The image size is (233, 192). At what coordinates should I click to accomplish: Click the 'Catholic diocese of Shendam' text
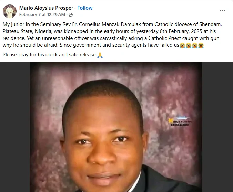[x=188, y=24]
